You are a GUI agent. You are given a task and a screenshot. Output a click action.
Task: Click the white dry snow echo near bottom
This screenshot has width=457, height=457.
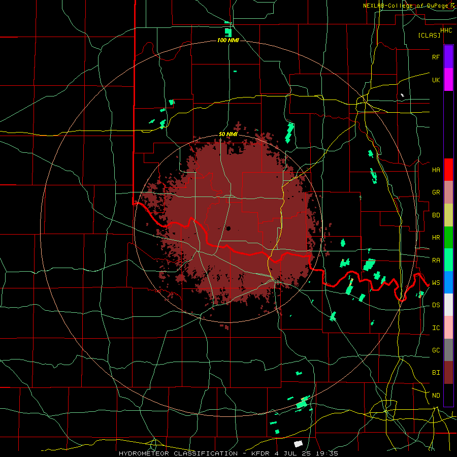(298, 444)
